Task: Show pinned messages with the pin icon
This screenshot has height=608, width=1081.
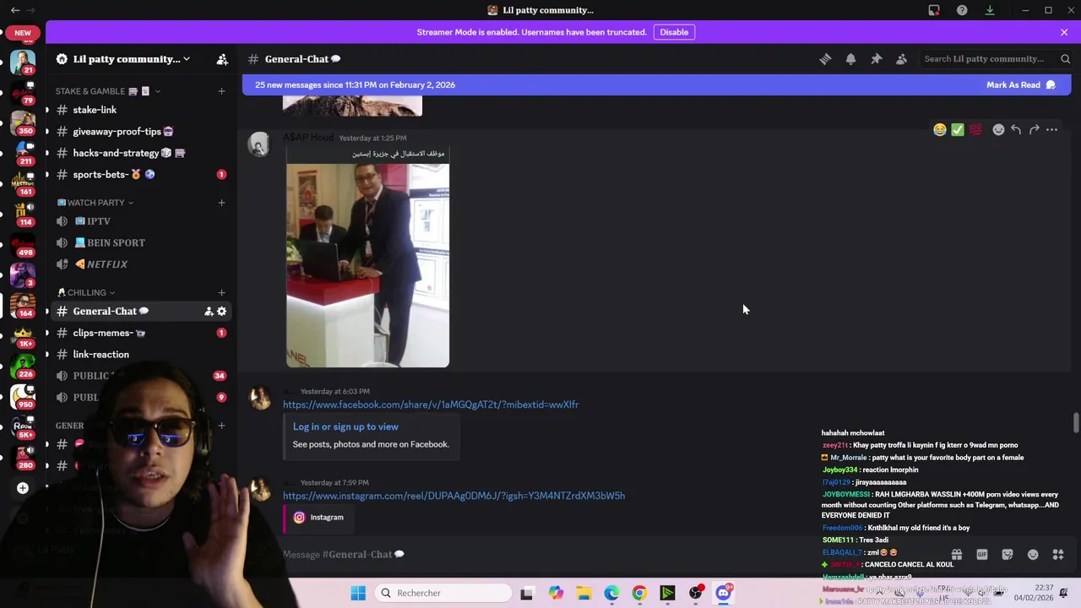Action: pyautogui.click(x=876, y=59)
